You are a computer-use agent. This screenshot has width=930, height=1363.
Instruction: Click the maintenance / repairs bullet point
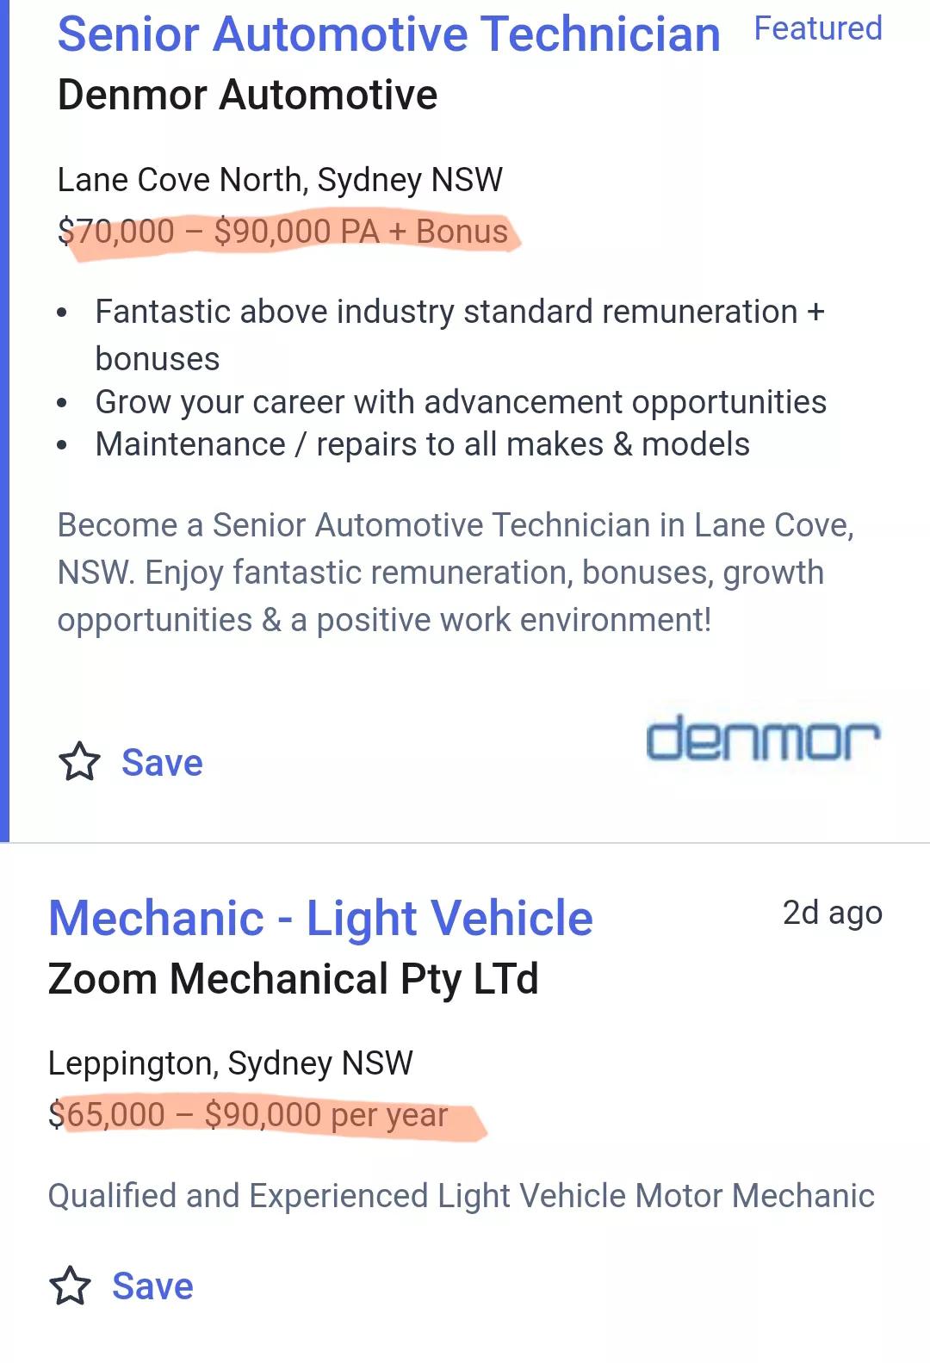(x=422, y=444)
